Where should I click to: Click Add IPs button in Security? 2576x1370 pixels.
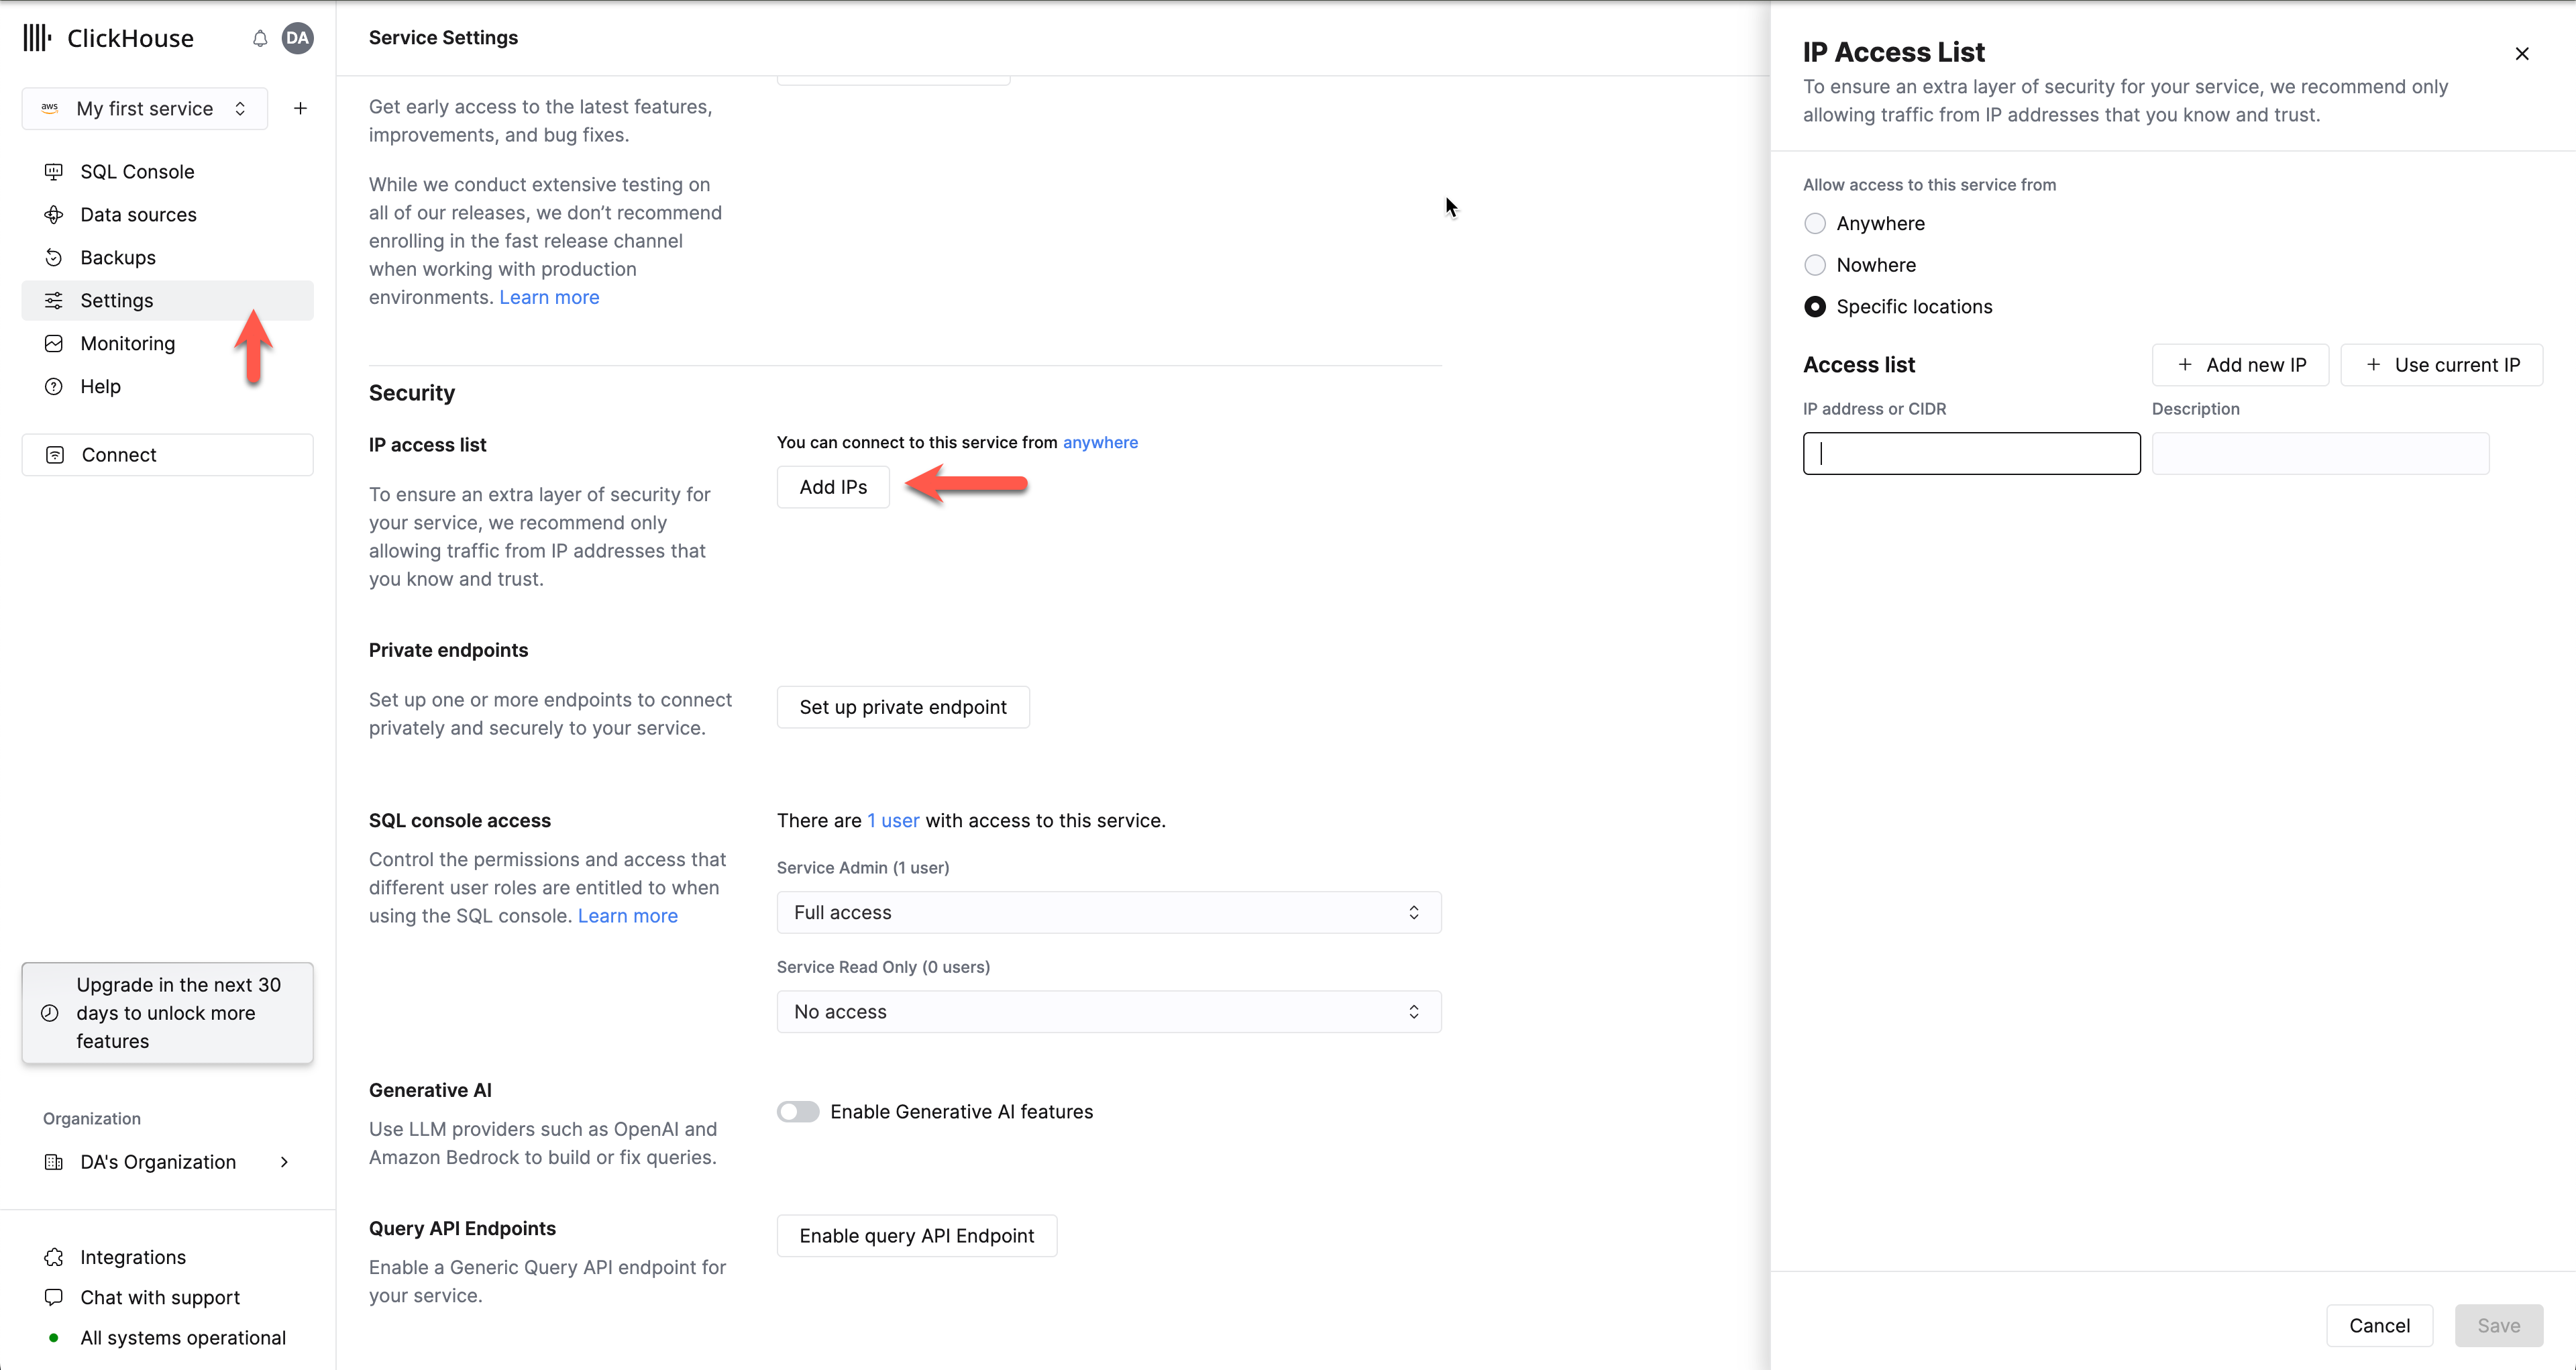[833, 486]
